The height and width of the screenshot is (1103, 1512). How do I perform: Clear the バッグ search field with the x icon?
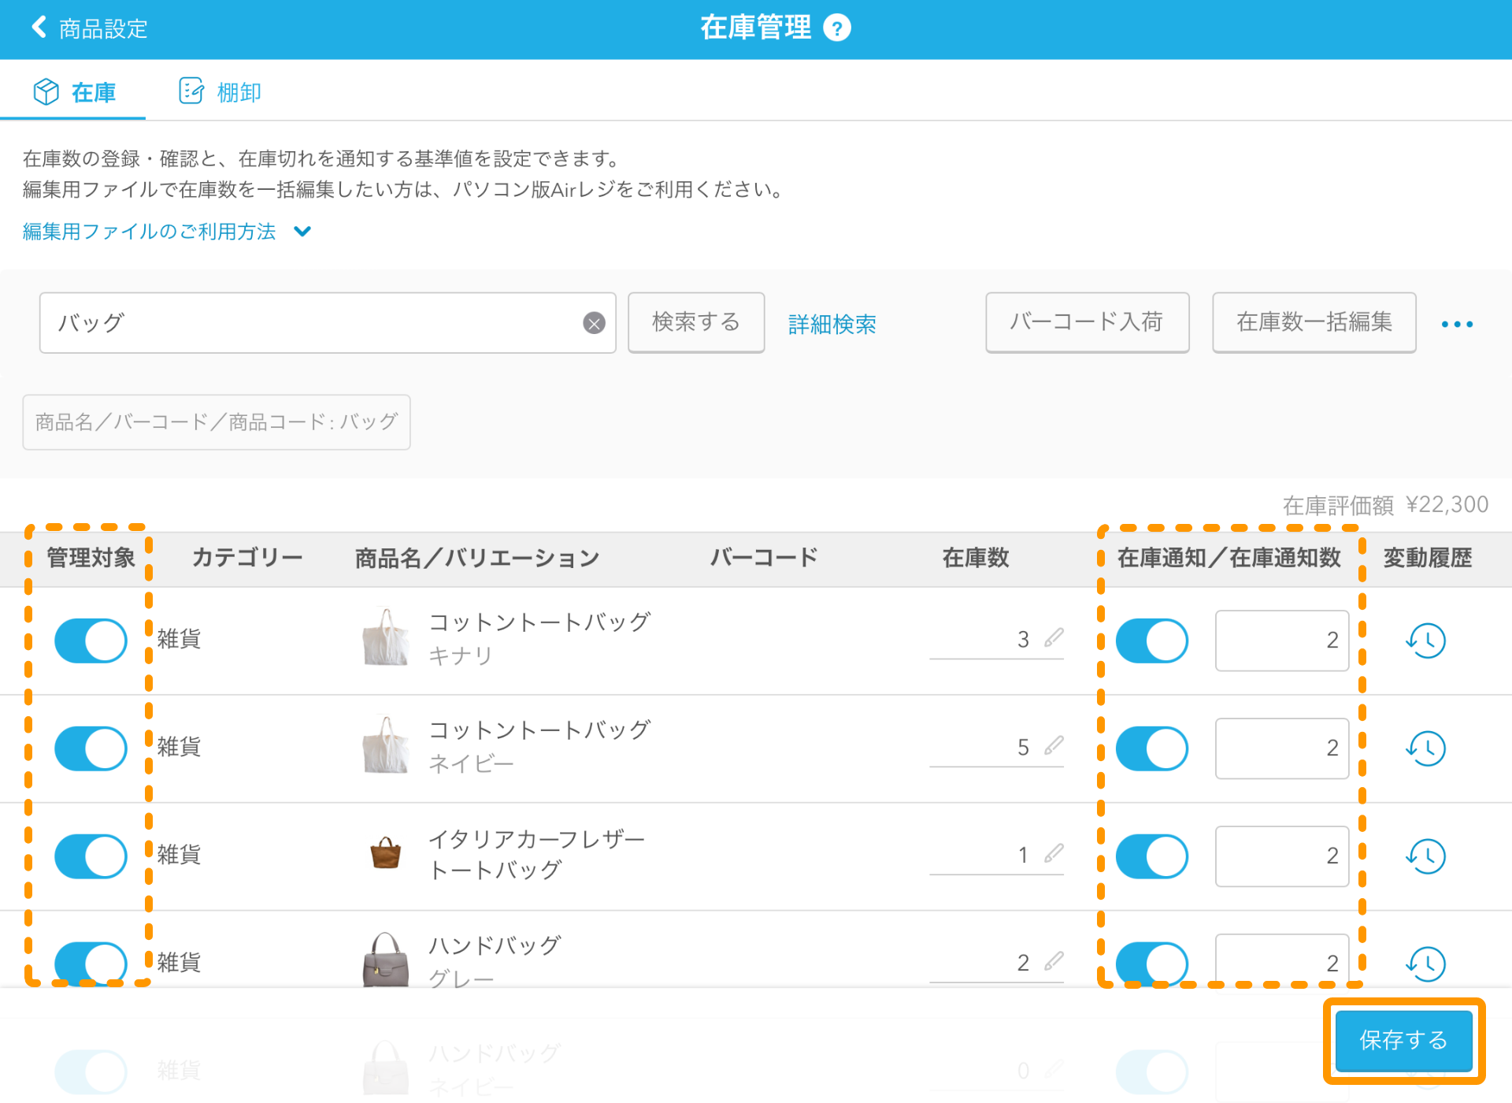(x=594, y=323)
